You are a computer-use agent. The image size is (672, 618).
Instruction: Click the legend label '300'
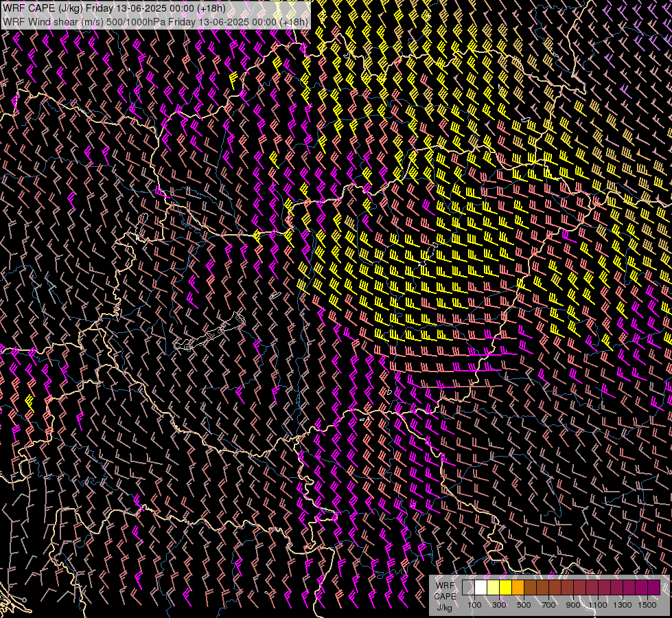(x=499, y=605)
